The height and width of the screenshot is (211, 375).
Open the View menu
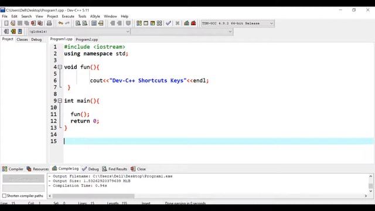pos(39,16)
